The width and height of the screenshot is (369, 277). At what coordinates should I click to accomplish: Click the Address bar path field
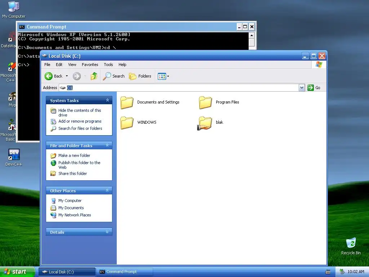179,88
